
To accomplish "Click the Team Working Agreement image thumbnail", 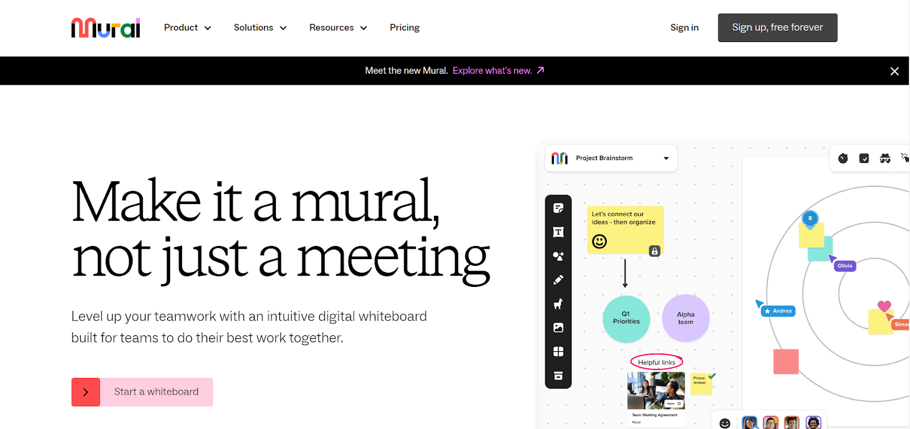I will point(656,390).
